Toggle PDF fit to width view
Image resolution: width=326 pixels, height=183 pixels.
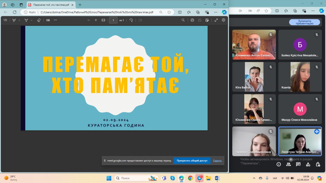(x=103, y=20)
